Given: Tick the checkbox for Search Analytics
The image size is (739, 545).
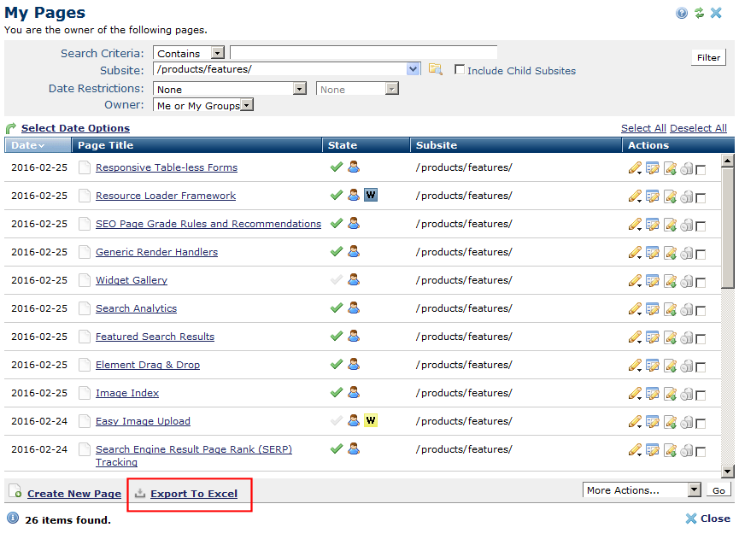Looking at the screenshot, I should (701, 310).
